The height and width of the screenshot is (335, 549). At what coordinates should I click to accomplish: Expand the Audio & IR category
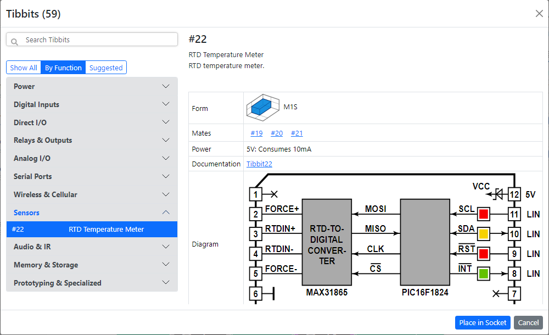coord(92,247)
